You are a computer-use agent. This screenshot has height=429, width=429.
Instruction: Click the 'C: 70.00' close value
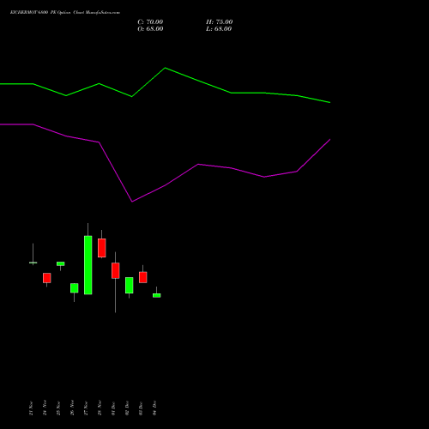150,21
